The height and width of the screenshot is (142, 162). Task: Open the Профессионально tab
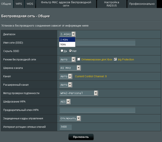point(142,4)
